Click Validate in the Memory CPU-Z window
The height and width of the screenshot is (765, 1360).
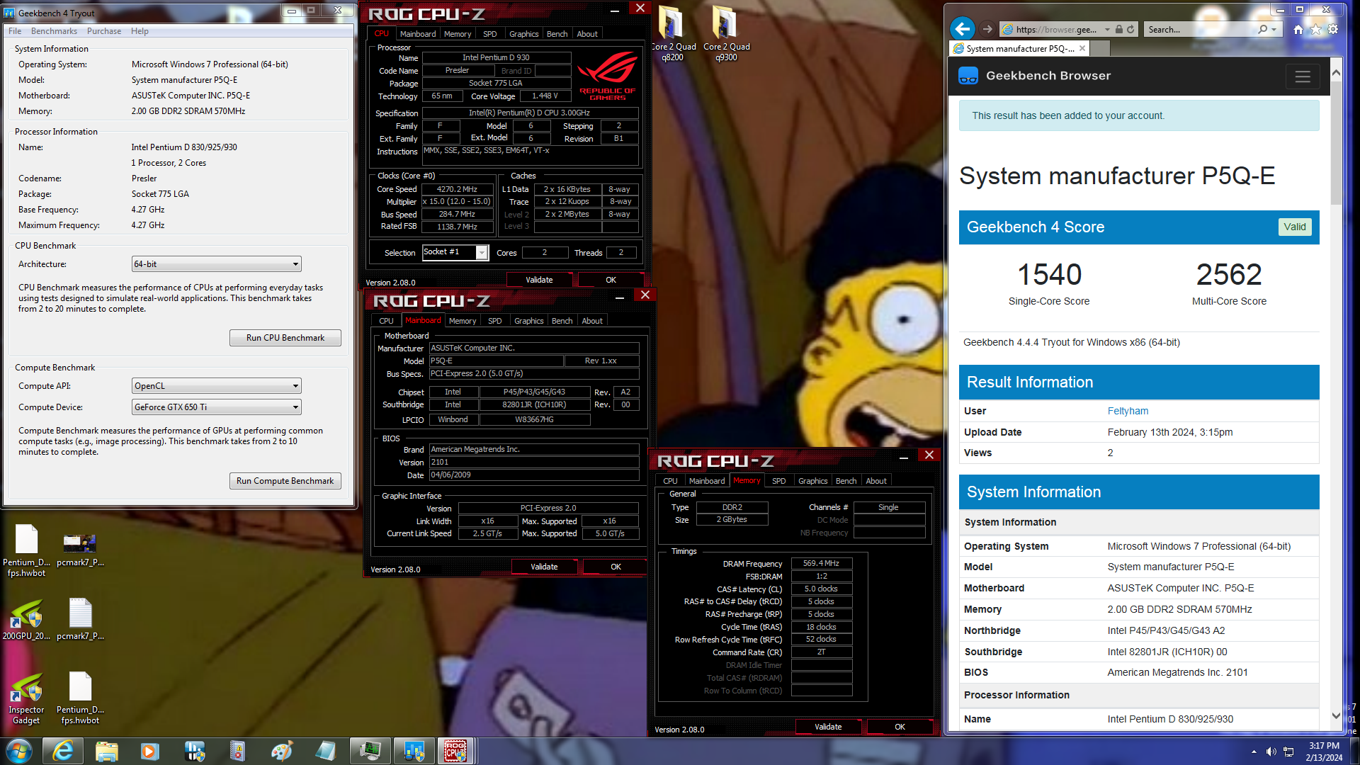[x=828, y=727]
